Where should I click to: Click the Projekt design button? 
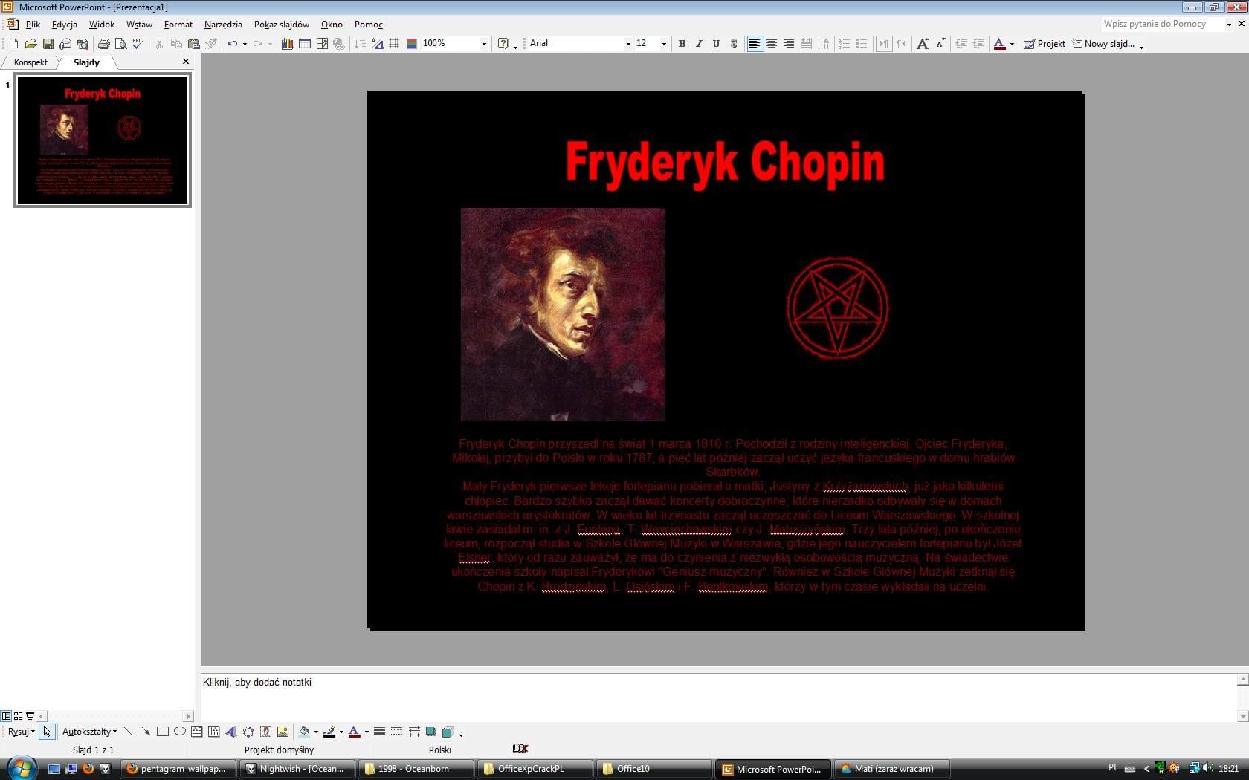coord(1045,44)
